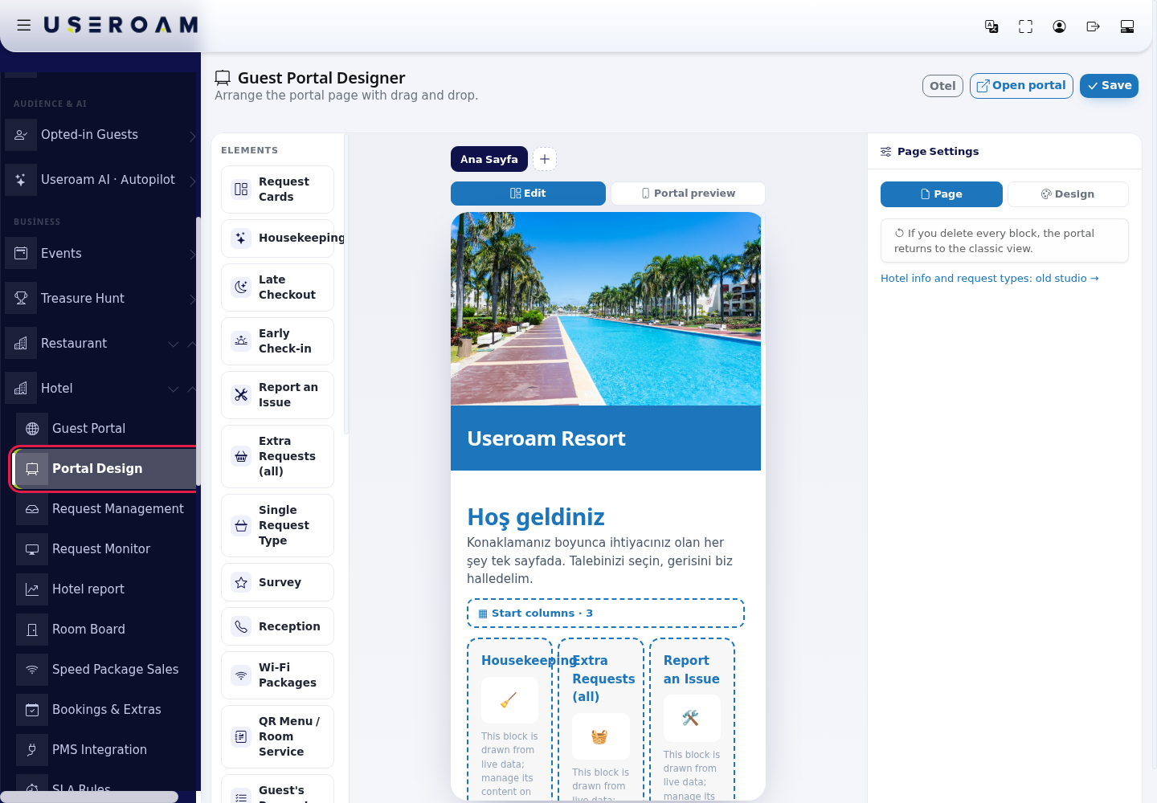Screen dimensions: 1157x803
Task: Select the Report an Issue element
Action: pos(277,395)
